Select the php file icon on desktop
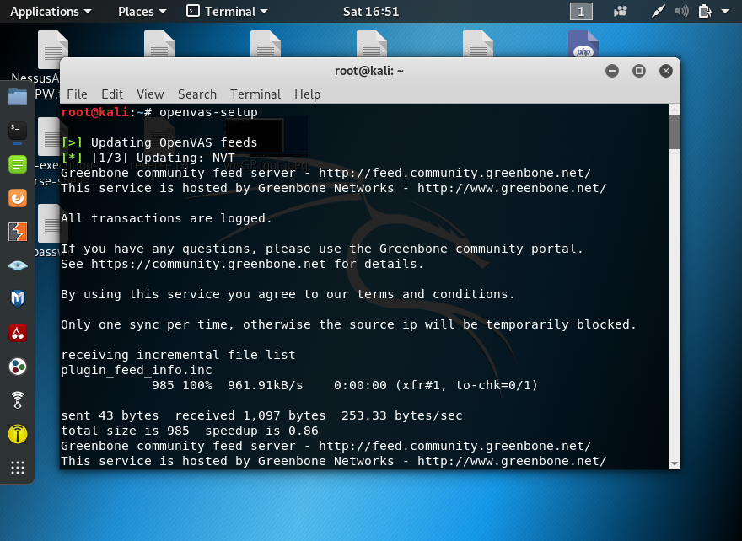This screenshot has width=742, height=541. pyautogui.click(x=583, y=44)
